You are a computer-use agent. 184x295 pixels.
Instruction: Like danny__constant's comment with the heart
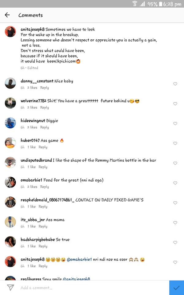pyautogui.click(x=175, y=84)
